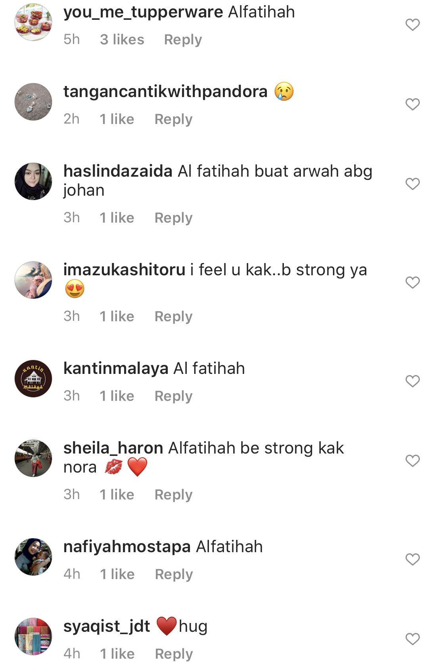Like nafiyahmostapa's Alfatihah comment
Screen dimensions: 446x669
pos(412,559)
